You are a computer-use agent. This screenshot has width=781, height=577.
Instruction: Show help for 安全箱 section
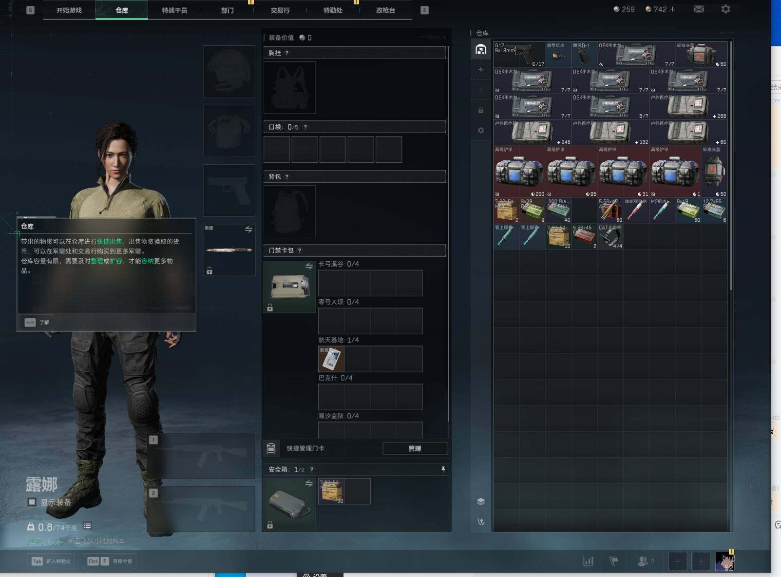tap(312, 469)
